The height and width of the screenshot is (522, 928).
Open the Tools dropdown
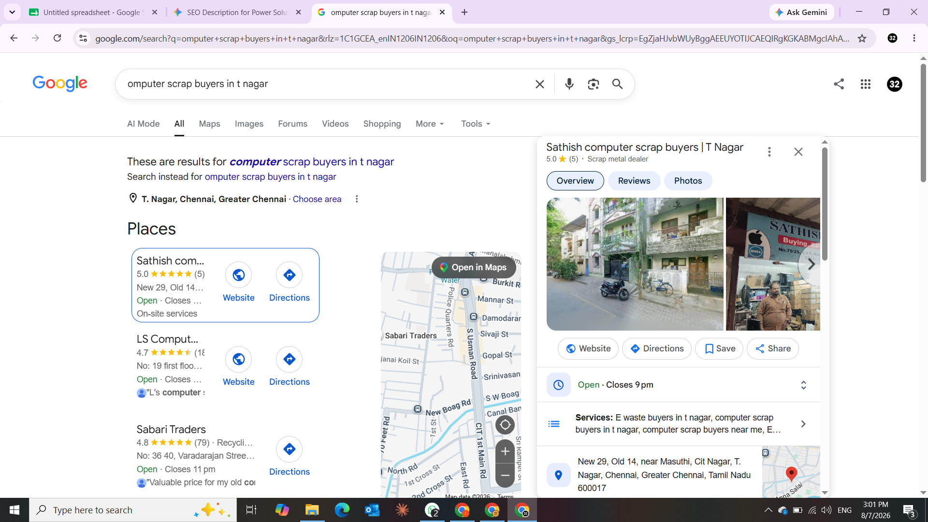coord(476,124)
